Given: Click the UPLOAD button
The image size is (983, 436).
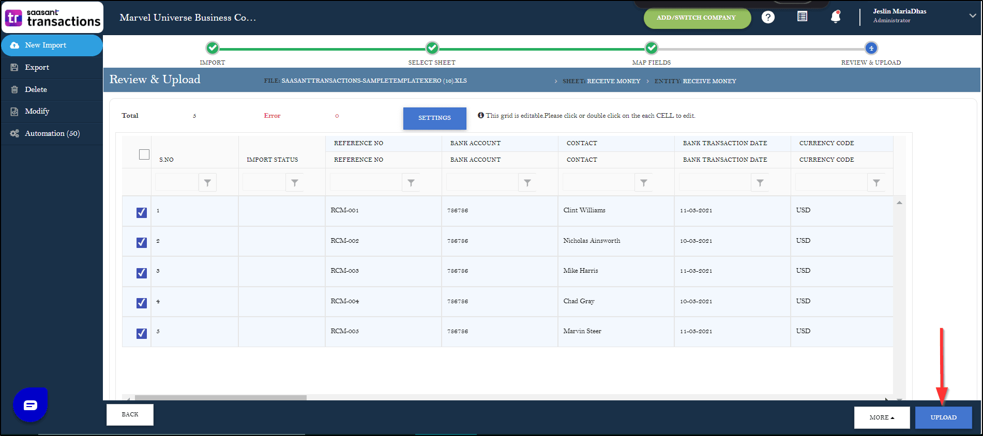Looking at the screenshot, I should 943,417.
